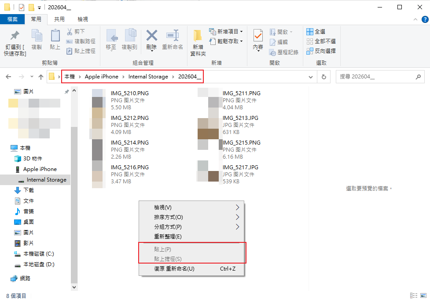Open file properties via the 內容 icon

(x=257, y=40)
